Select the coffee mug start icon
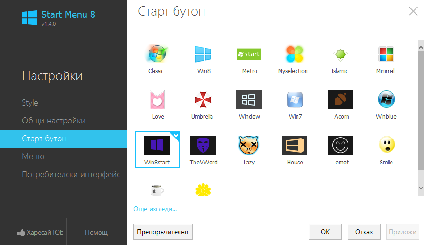The image size is (425, 245). point(157,190)
